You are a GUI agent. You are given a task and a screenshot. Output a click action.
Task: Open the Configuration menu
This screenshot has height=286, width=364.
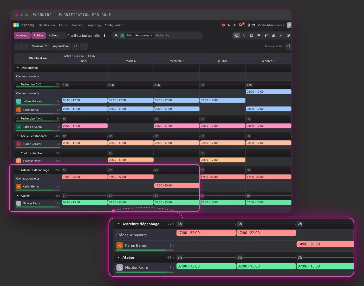point(114,25)
